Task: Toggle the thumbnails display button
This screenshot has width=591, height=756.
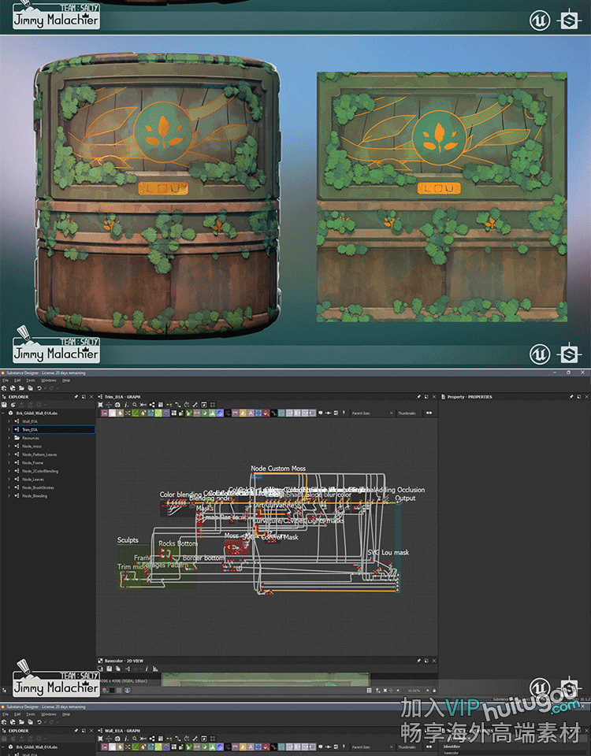Action: tap(429, 413)
